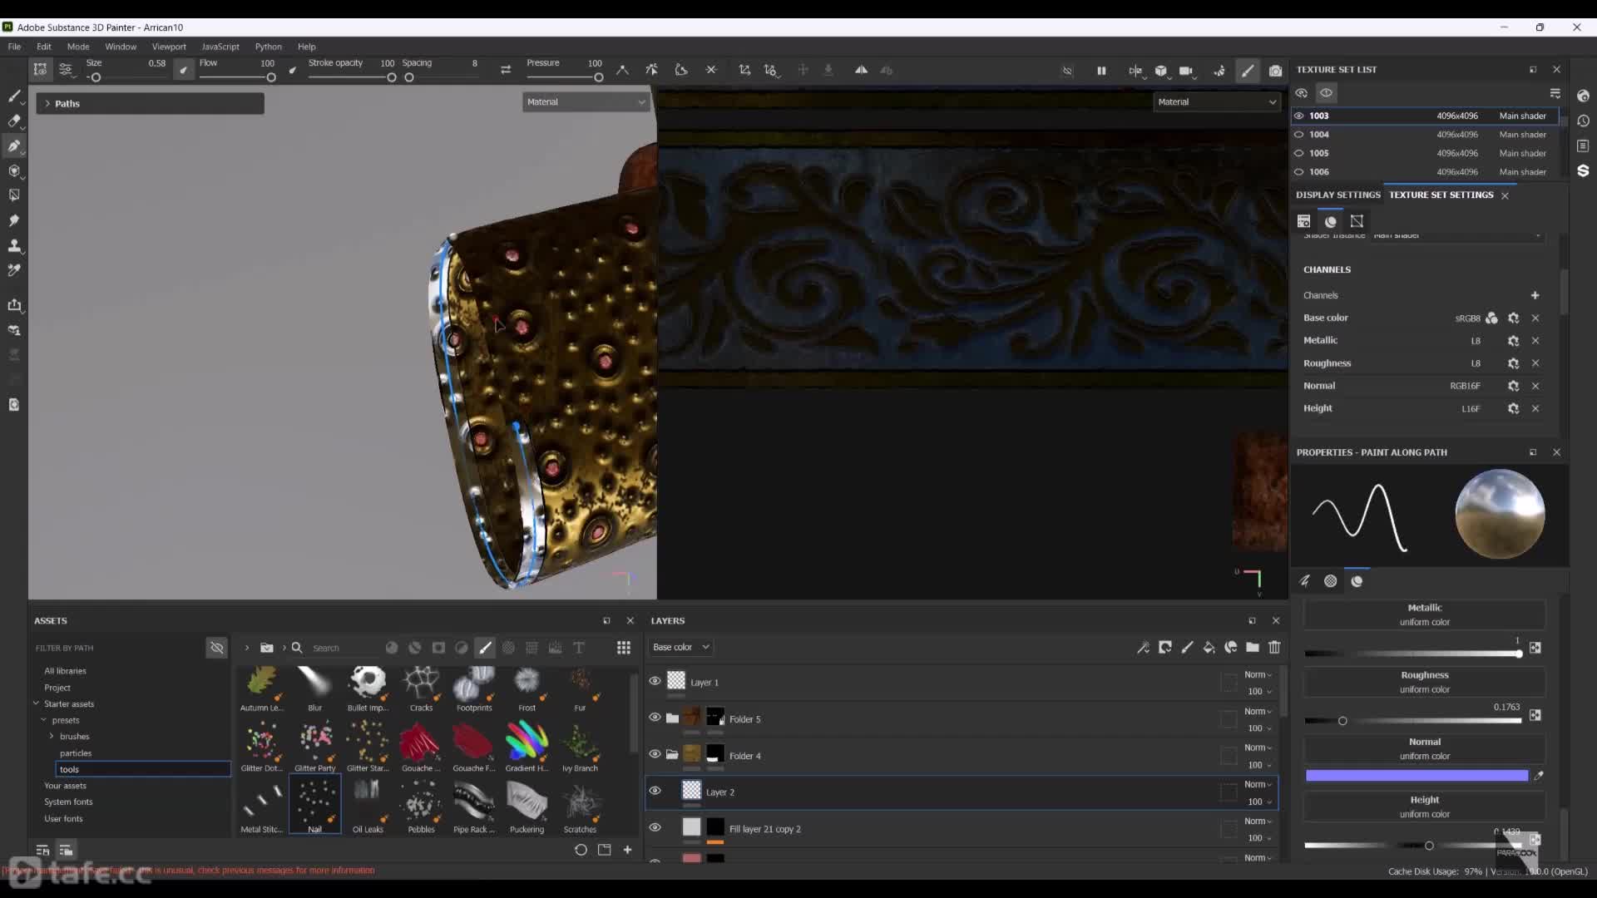Open the right viewport Material dropdown
The width and height of the screenshot is (1597, 898).
[1216, 102]
